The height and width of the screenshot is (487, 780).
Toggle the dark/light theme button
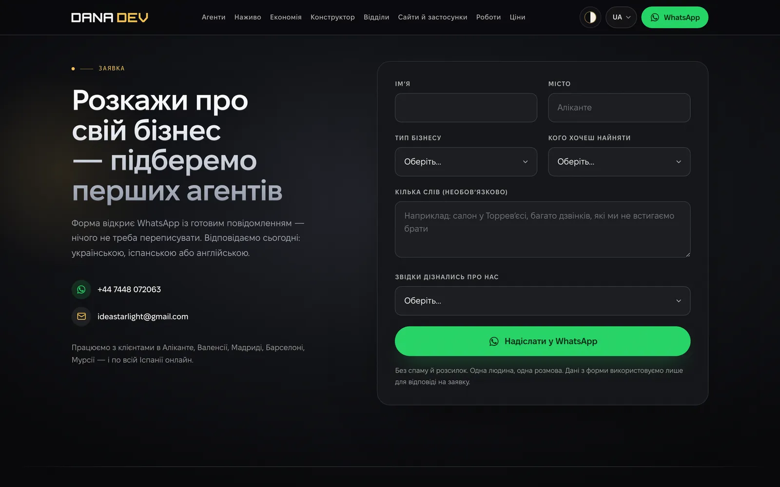pos(590,18)
